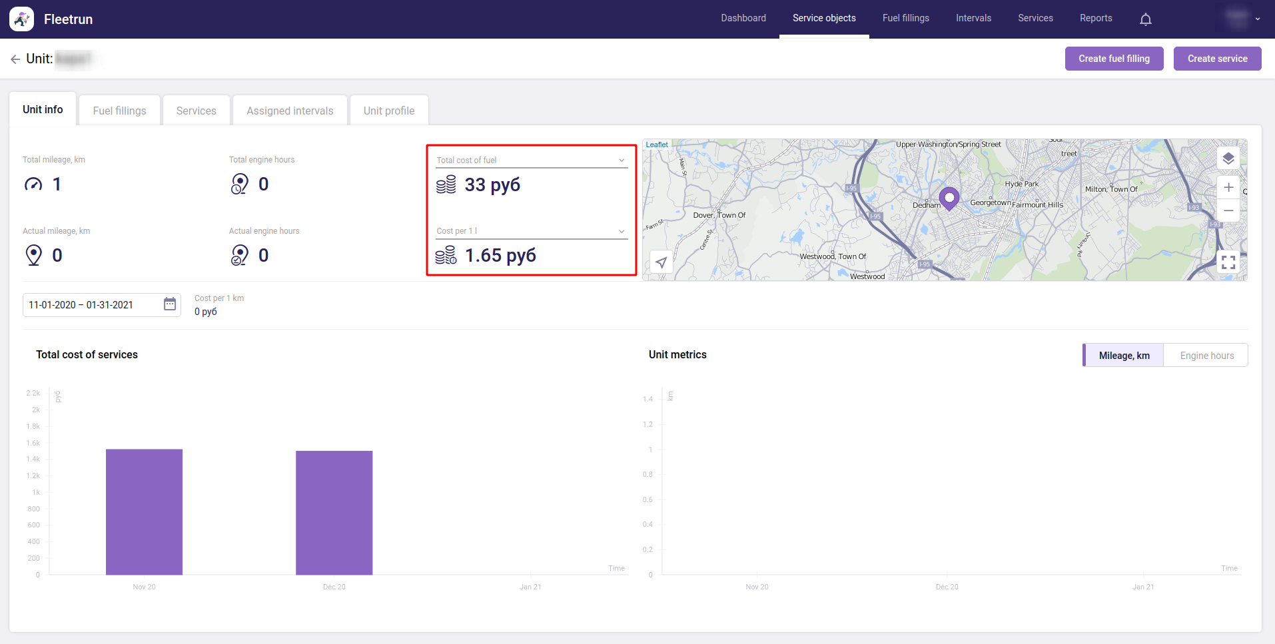Click the back arrow next to Unit
The width and height of the screenshot is (1275, 644).
click(x=15, y=59)
